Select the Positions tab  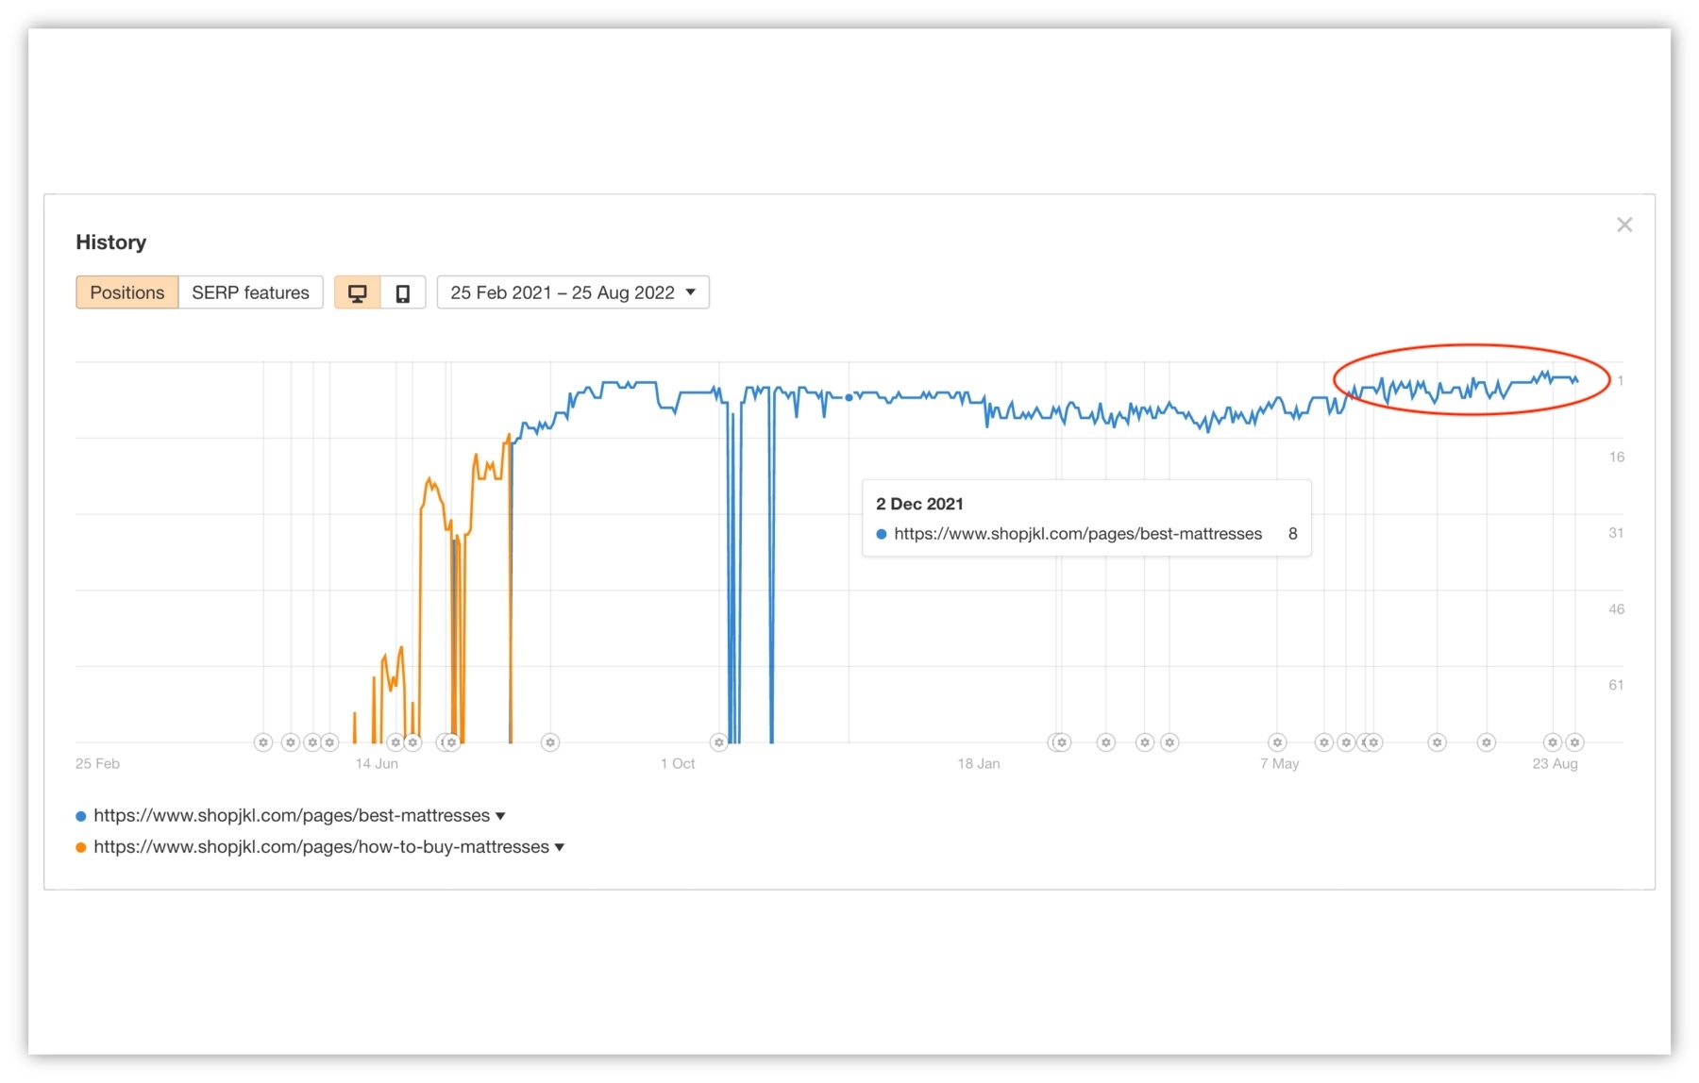click(126, 293)
